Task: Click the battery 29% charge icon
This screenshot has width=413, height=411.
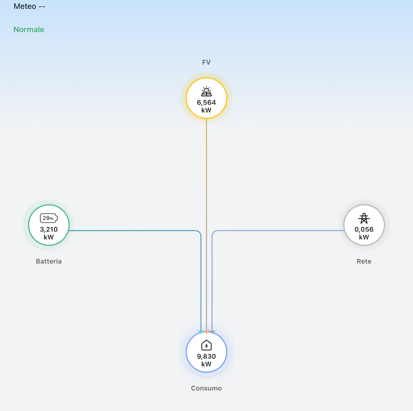Action: (x=49, y=218)
